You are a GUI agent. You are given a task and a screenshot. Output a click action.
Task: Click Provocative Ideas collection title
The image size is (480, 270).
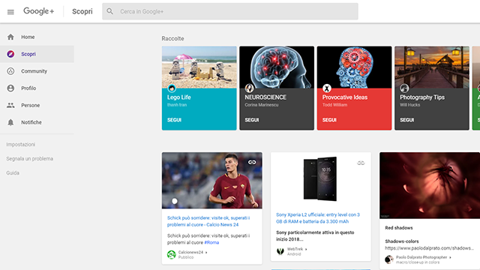coord(345,97)
